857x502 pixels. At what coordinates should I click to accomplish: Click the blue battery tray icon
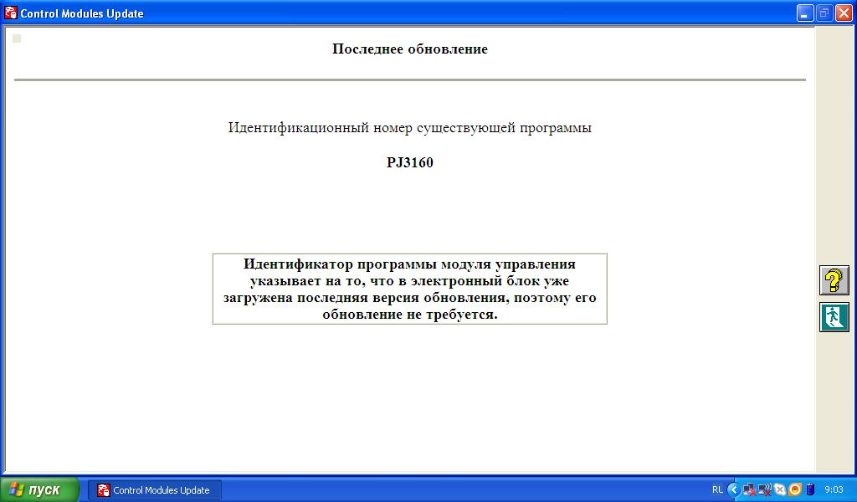click(809, 489)
